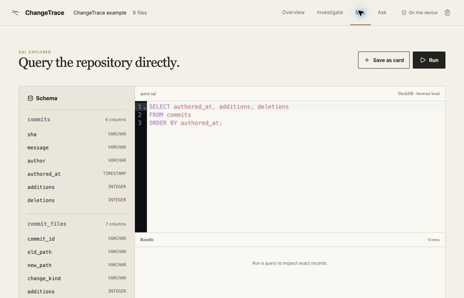
Task: Click the shield icon beside On this device
Action: click(x=404, y=13)
